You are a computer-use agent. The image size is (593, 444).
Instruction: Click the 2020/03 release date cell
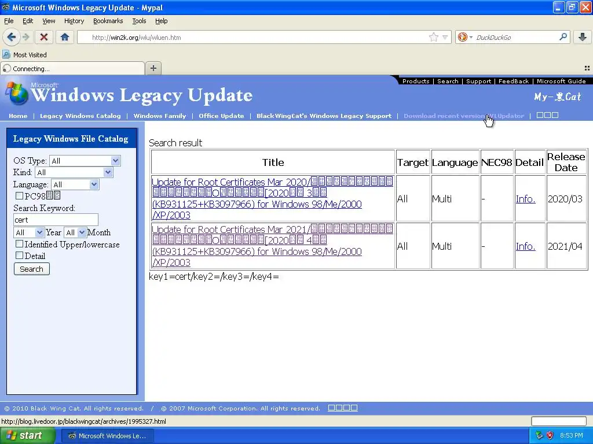[x=565, y=199]
